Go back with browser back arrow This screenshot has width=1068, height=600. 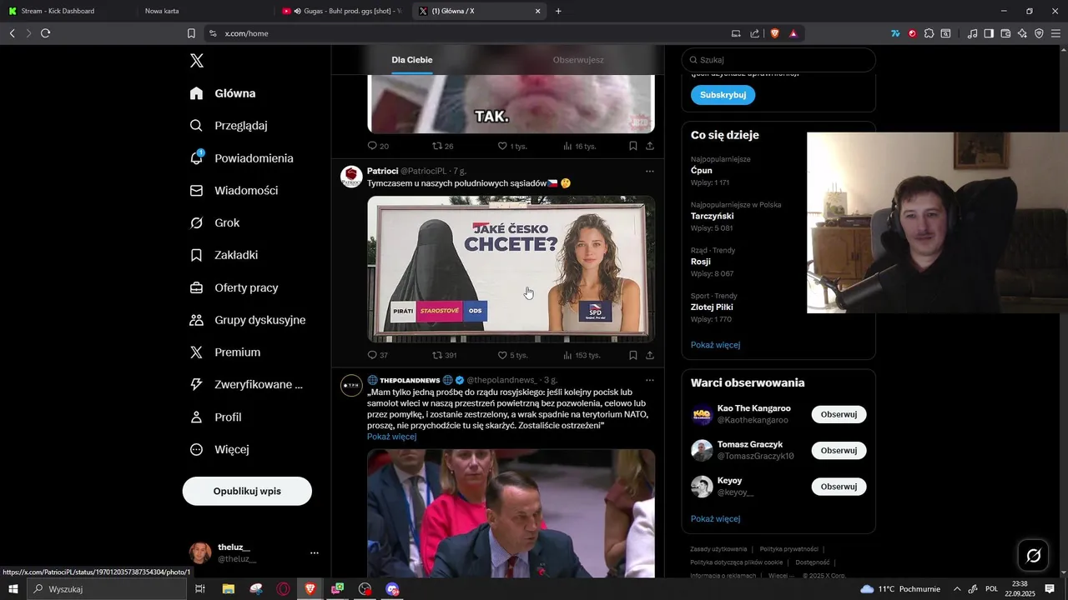pyautogui.click(x=12, y=33)
